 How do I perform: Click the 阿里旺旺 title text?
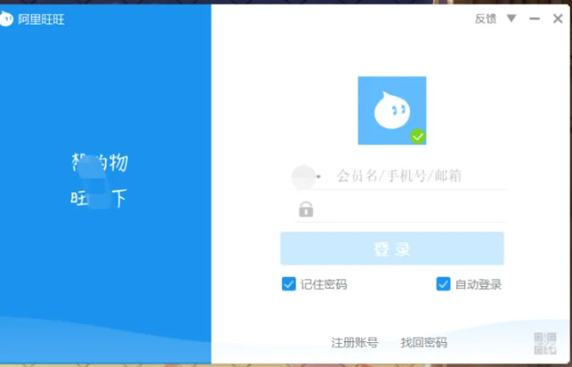(x=41, y=20)
